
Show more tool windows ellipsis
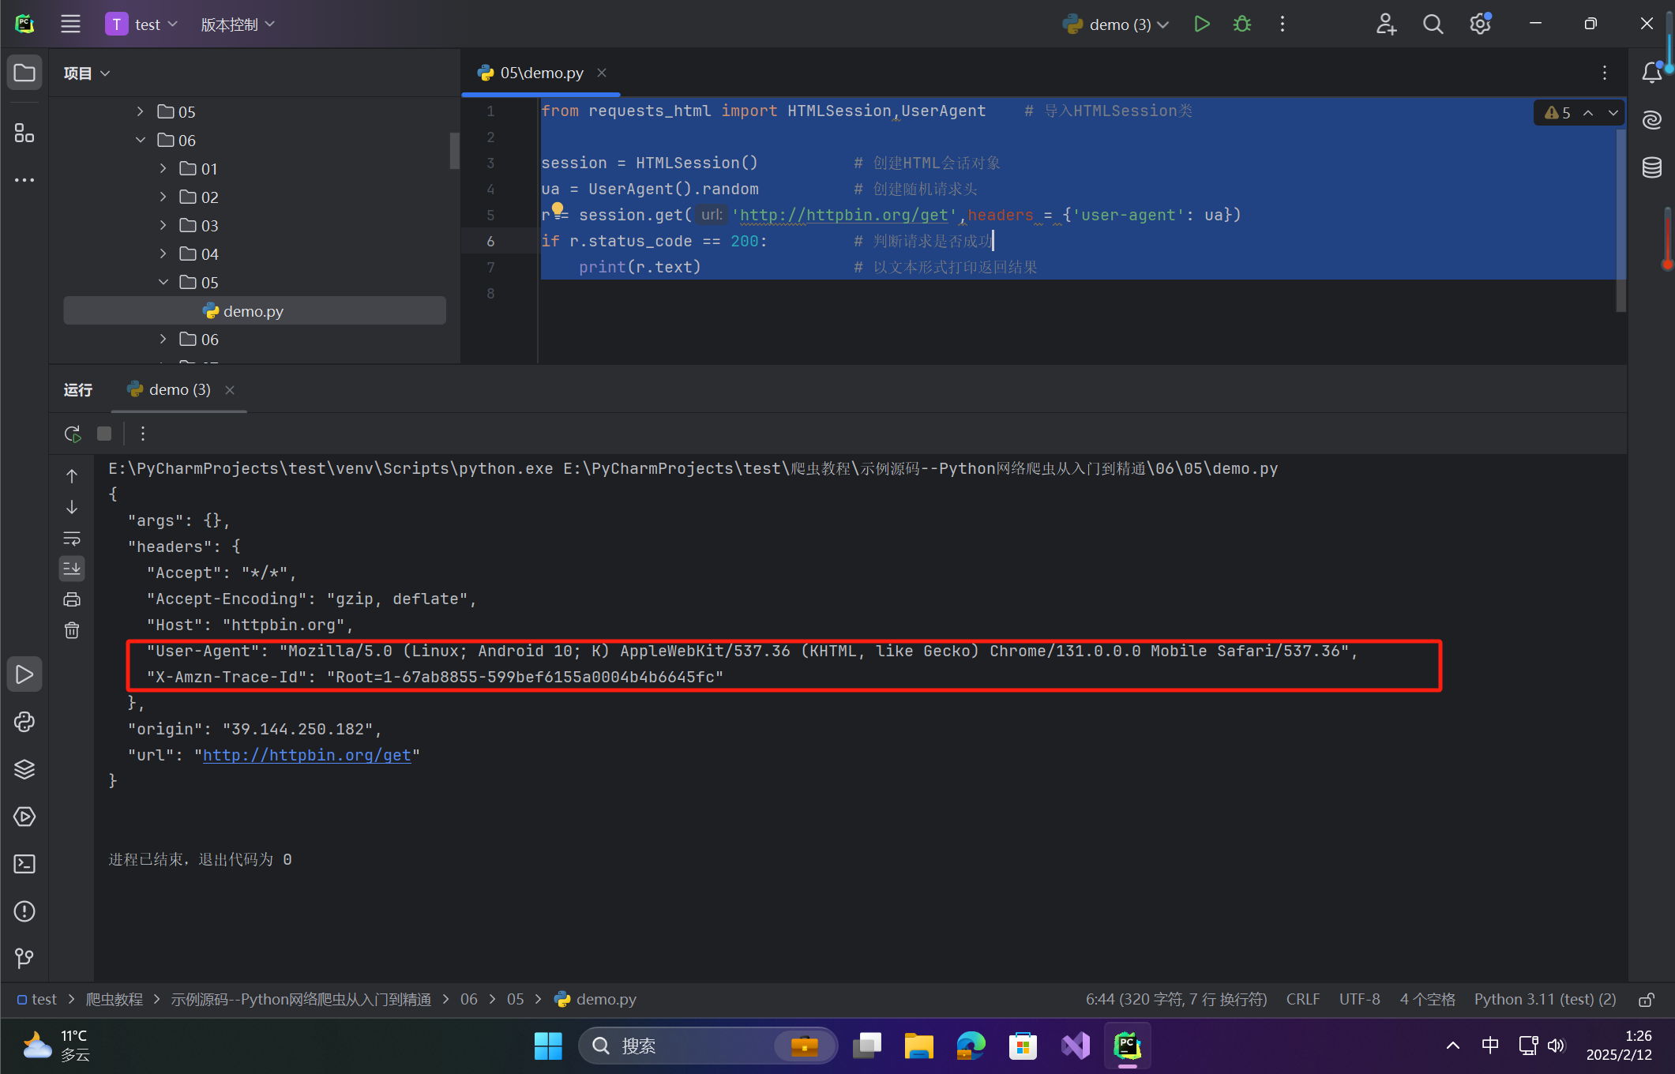click(x=24, y=180)
